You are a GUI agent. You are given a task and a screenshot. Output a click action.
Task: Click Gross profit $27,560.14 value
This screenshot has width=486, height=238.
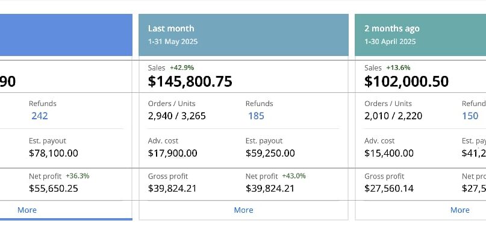coord(388,189)
